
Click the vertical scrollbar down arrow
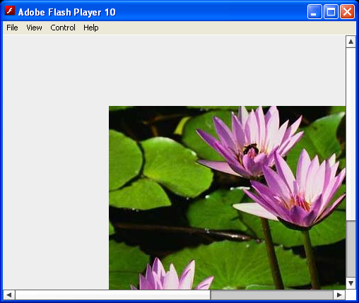[x=351, y=283]
